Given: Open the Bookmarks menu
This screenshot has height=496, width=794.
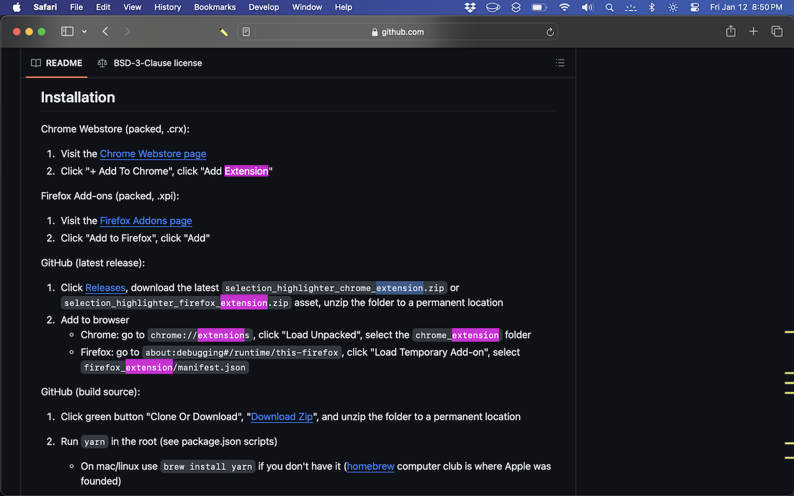Looking at the screenshot, I should pyautogui.click(x=215, y=7).
